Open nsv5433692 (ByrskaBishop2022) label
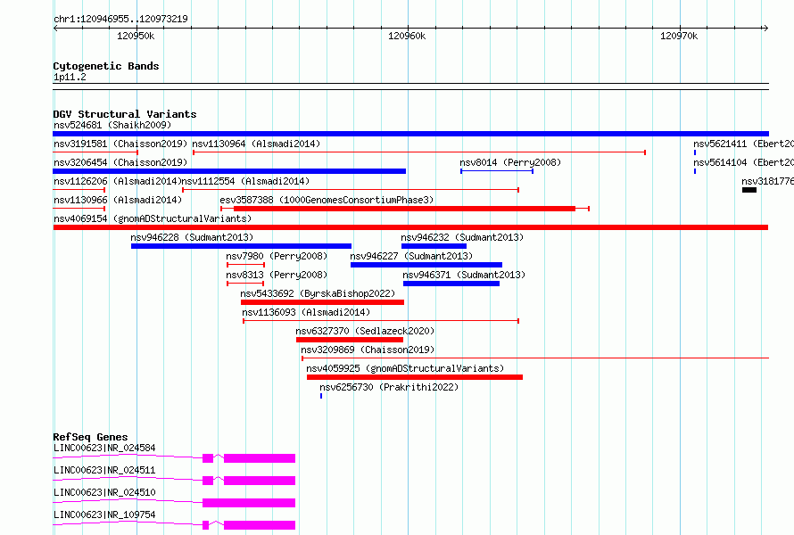This screenshot has height=535, width=794. click(318, 293)
